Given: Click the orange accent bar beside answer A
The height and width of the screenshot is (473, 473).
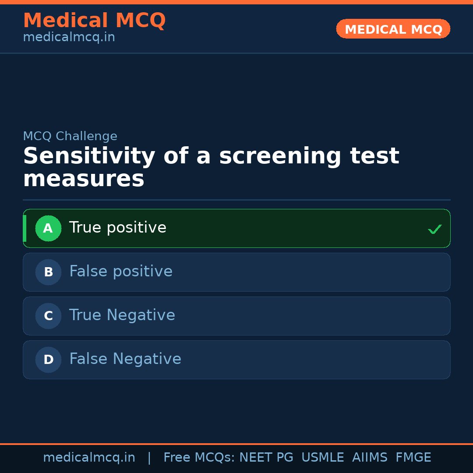Looking at the screenshot, I should pyautogui.click(x=25, y=228).
